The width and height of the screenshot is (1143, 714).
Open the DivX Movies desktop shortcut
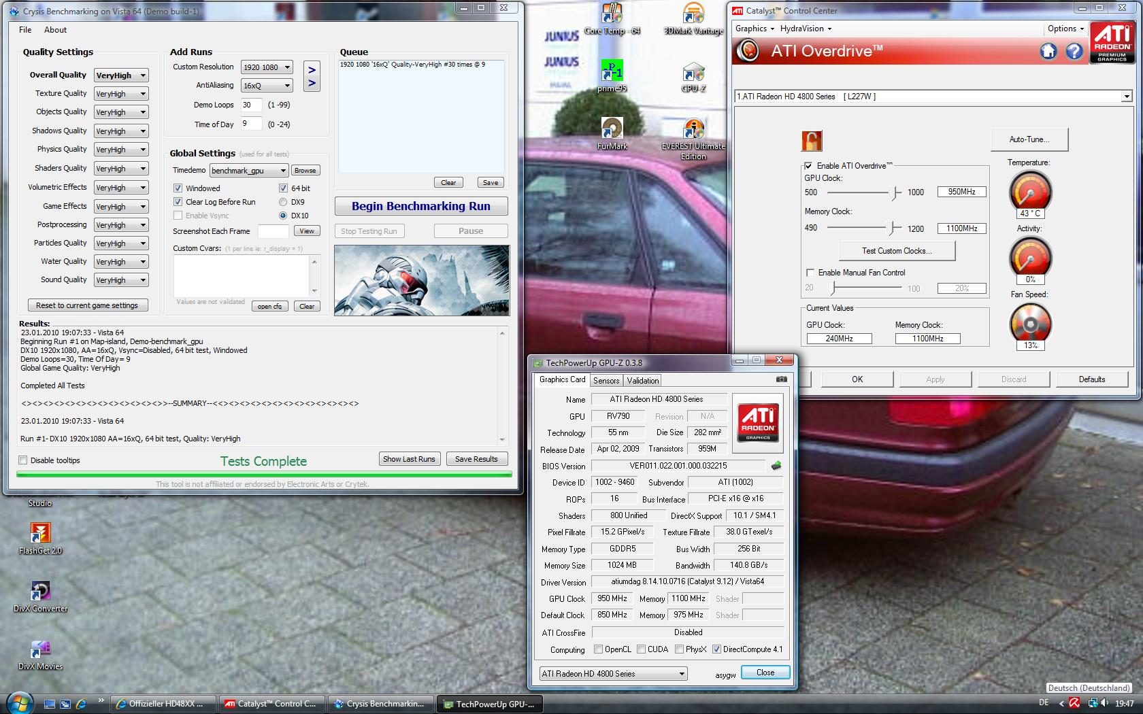pyautogui.click(x=40, y=655)
